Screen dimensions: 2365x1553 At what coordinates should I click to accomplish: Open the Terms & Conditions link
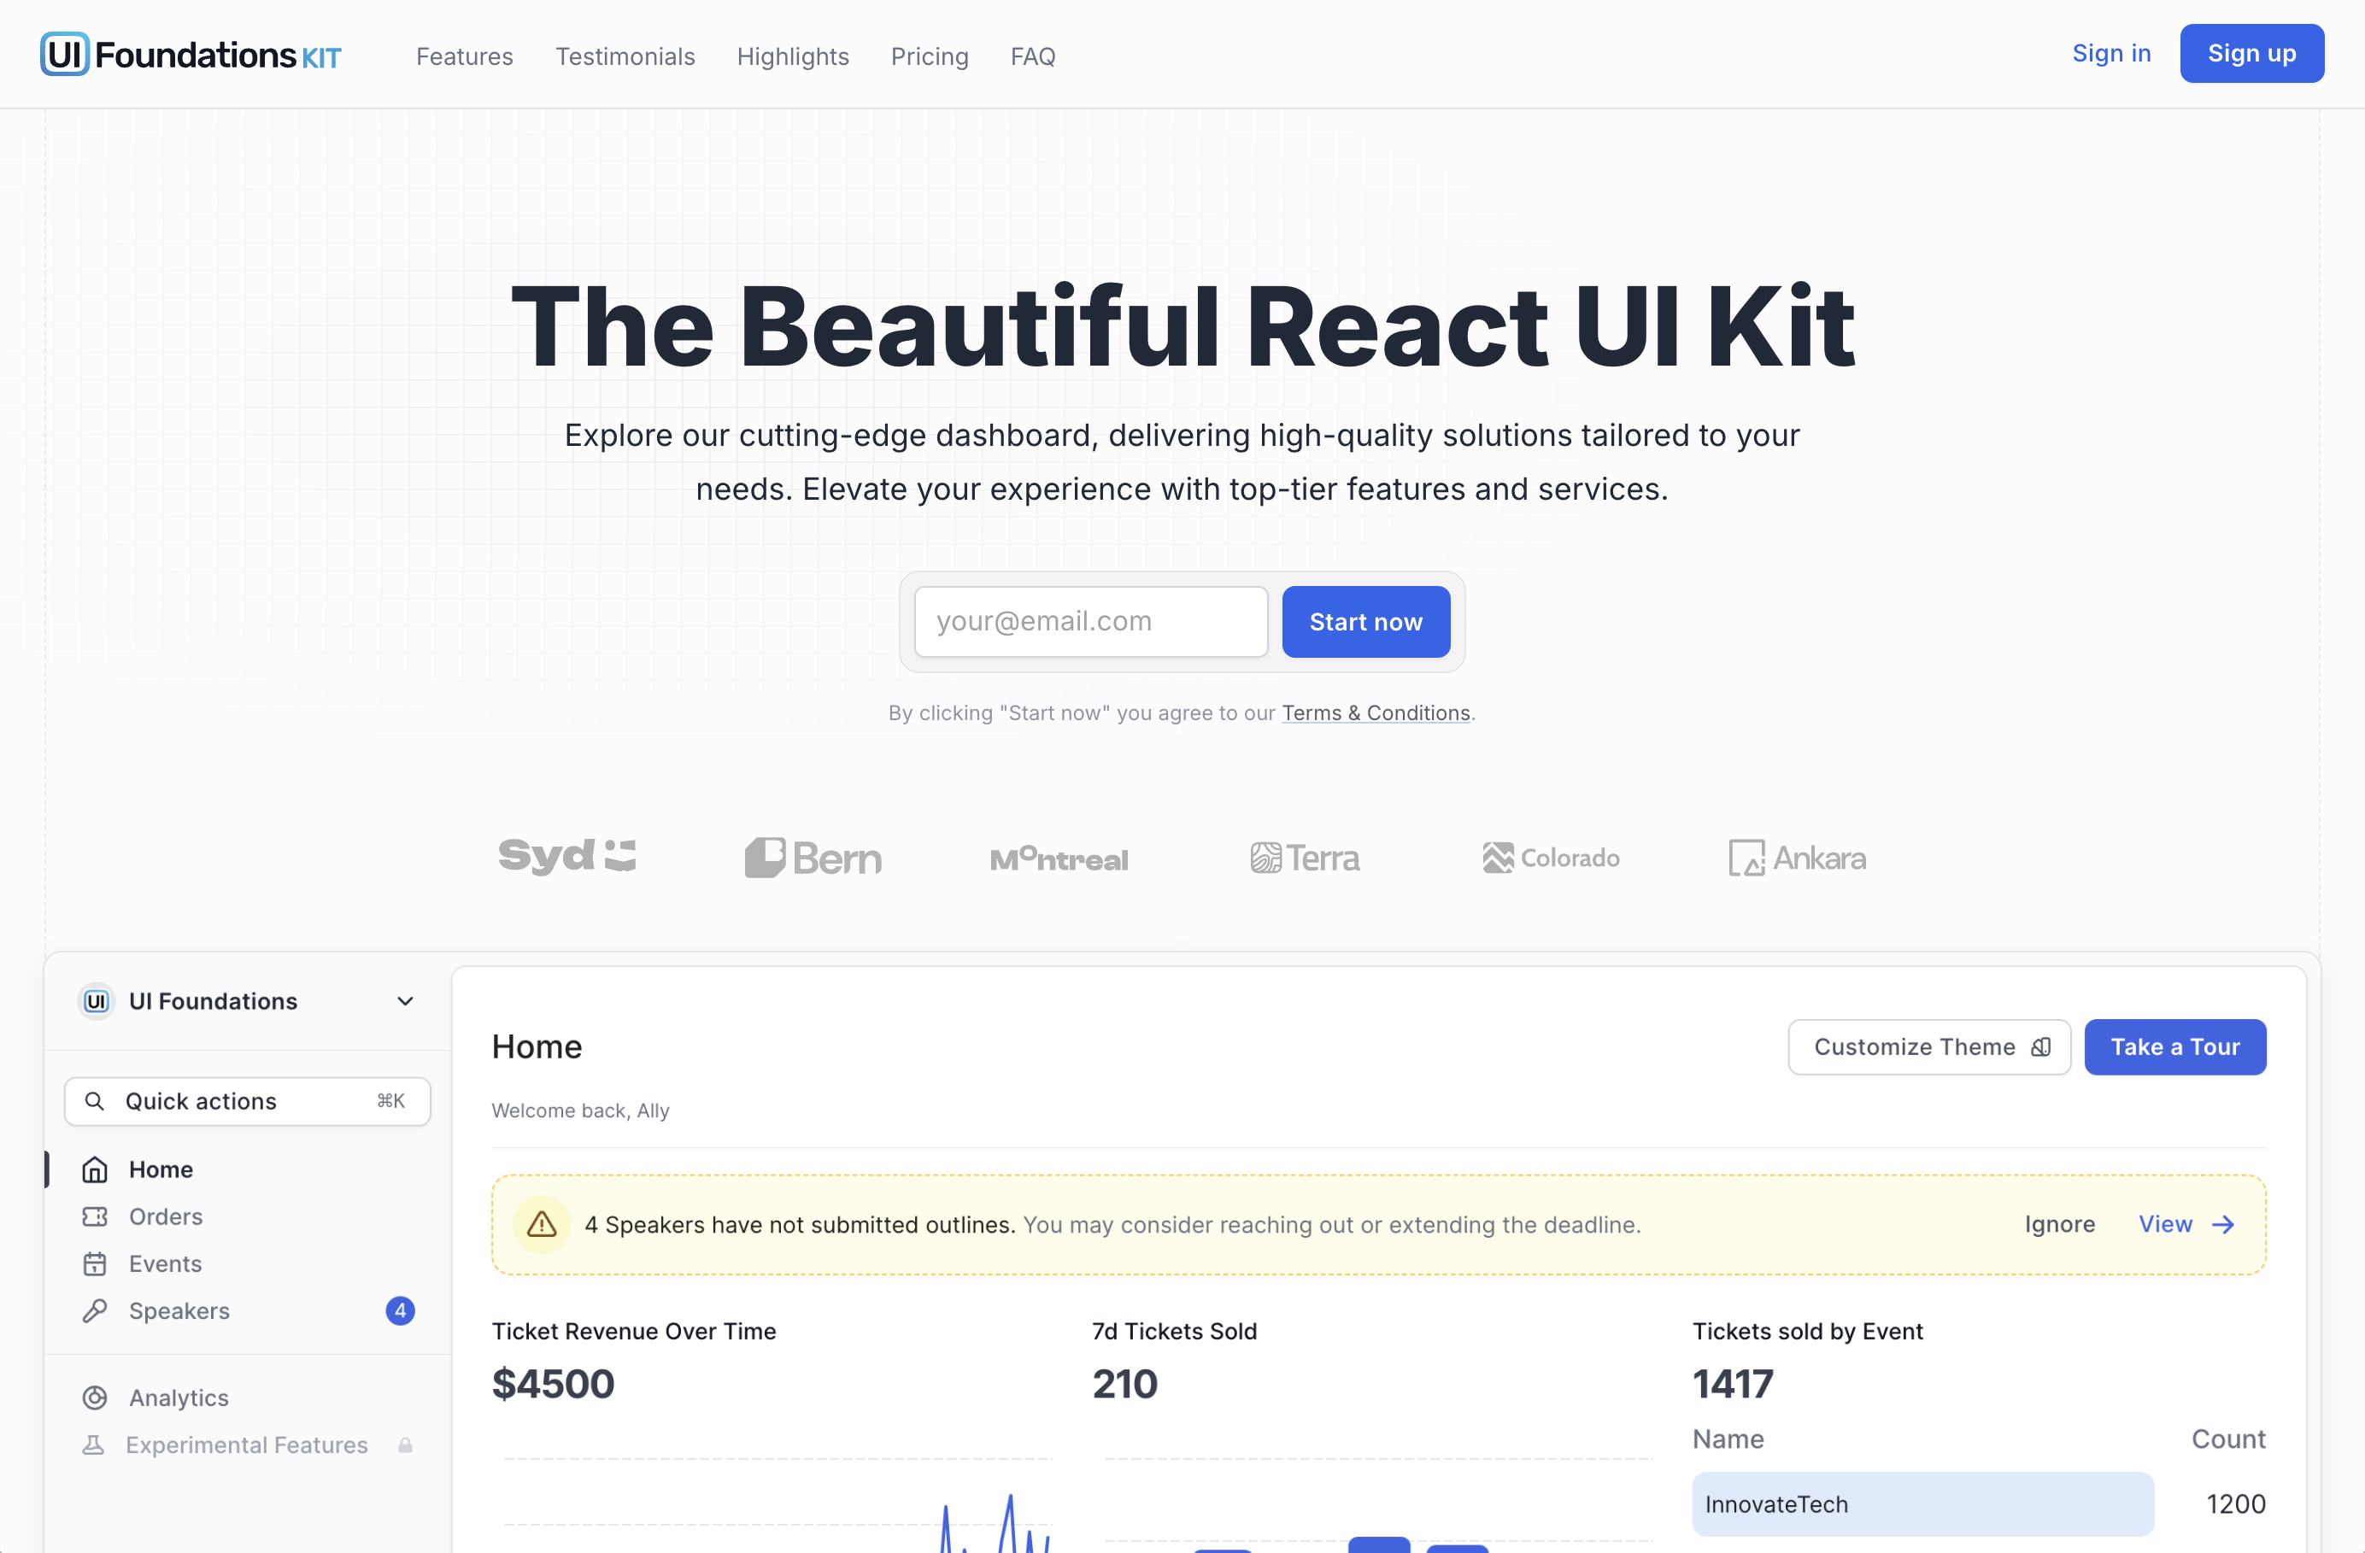[1376, 712]
